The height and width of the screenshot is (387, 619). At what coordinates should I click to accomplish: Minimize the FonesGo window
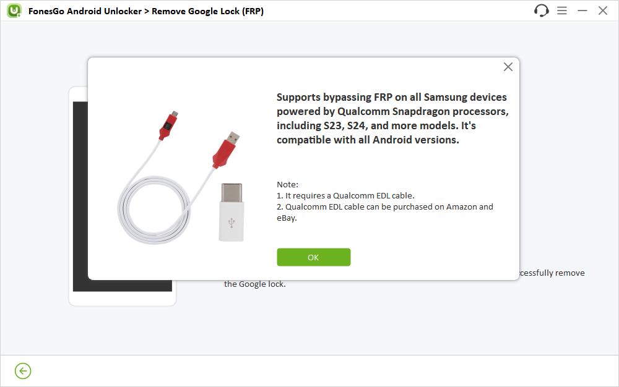pyautogui.click(x=582, y=11)
